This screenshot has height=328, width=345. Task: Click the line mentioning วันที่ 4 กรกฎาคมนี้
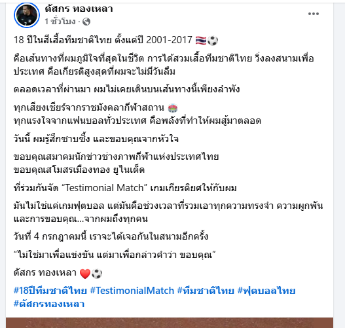pyautogui.click(x=111, y=236)
